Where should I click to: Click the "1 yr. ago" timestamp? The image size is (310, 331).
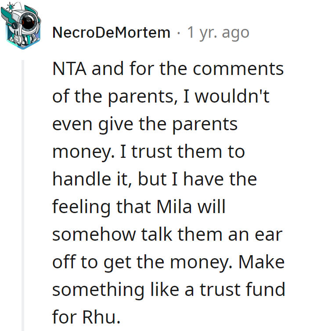pos(218,32)
